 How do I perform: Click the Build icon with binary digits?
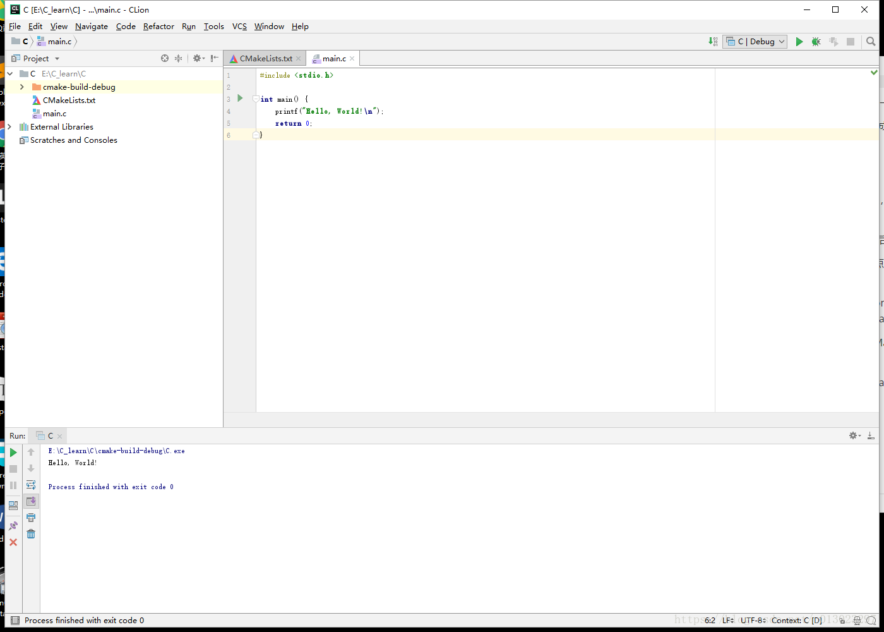pos(713,42)
